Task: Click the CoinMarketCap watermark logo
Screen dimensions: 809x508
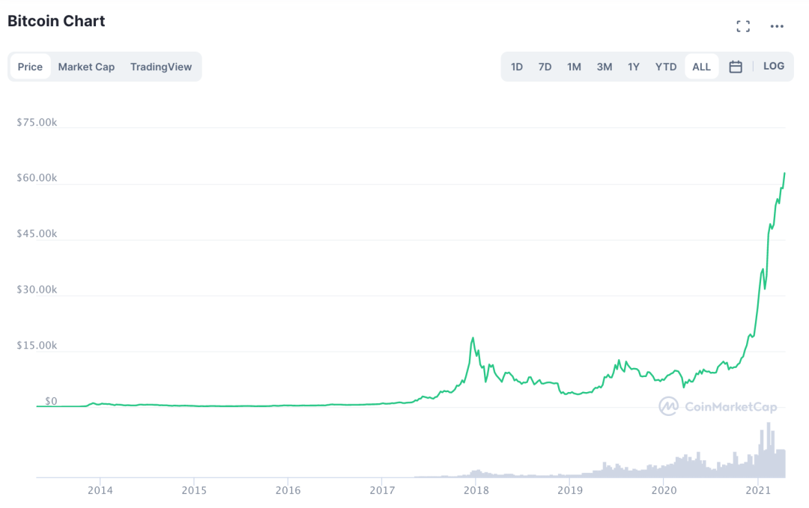Action: tap(718, 407)
